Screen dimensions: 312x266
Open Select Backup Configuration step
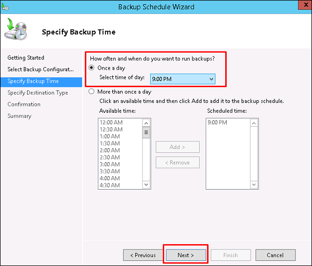(x=41, y=69)
